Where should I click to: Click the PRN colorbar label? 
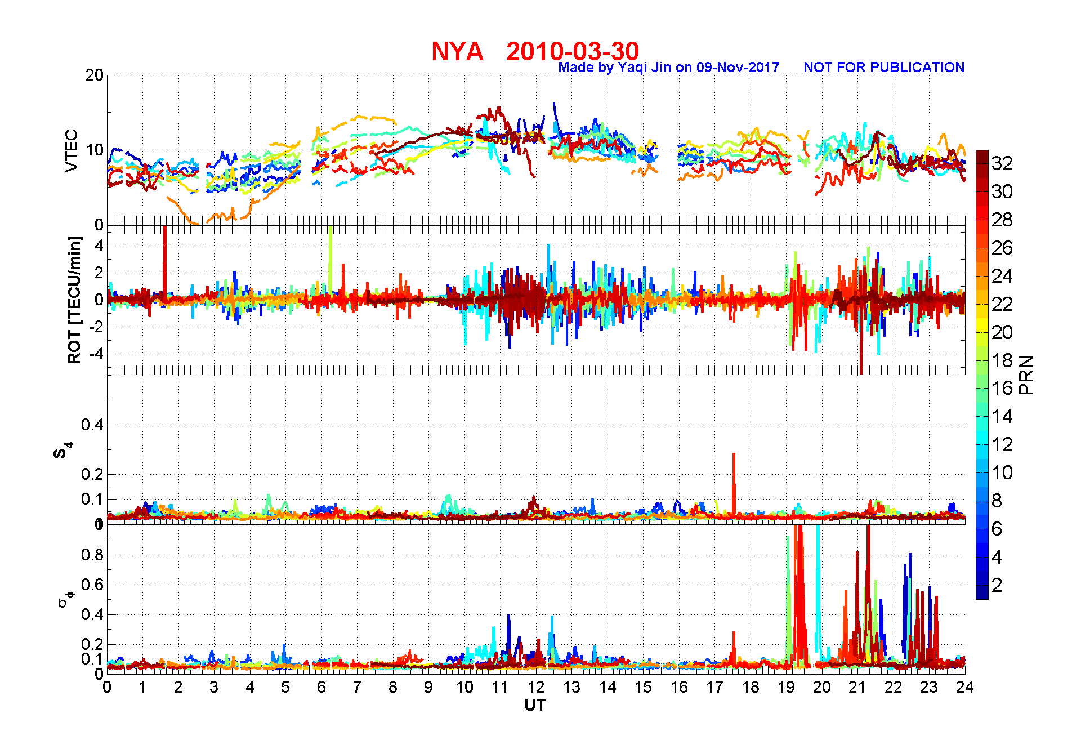(1026, 374)
